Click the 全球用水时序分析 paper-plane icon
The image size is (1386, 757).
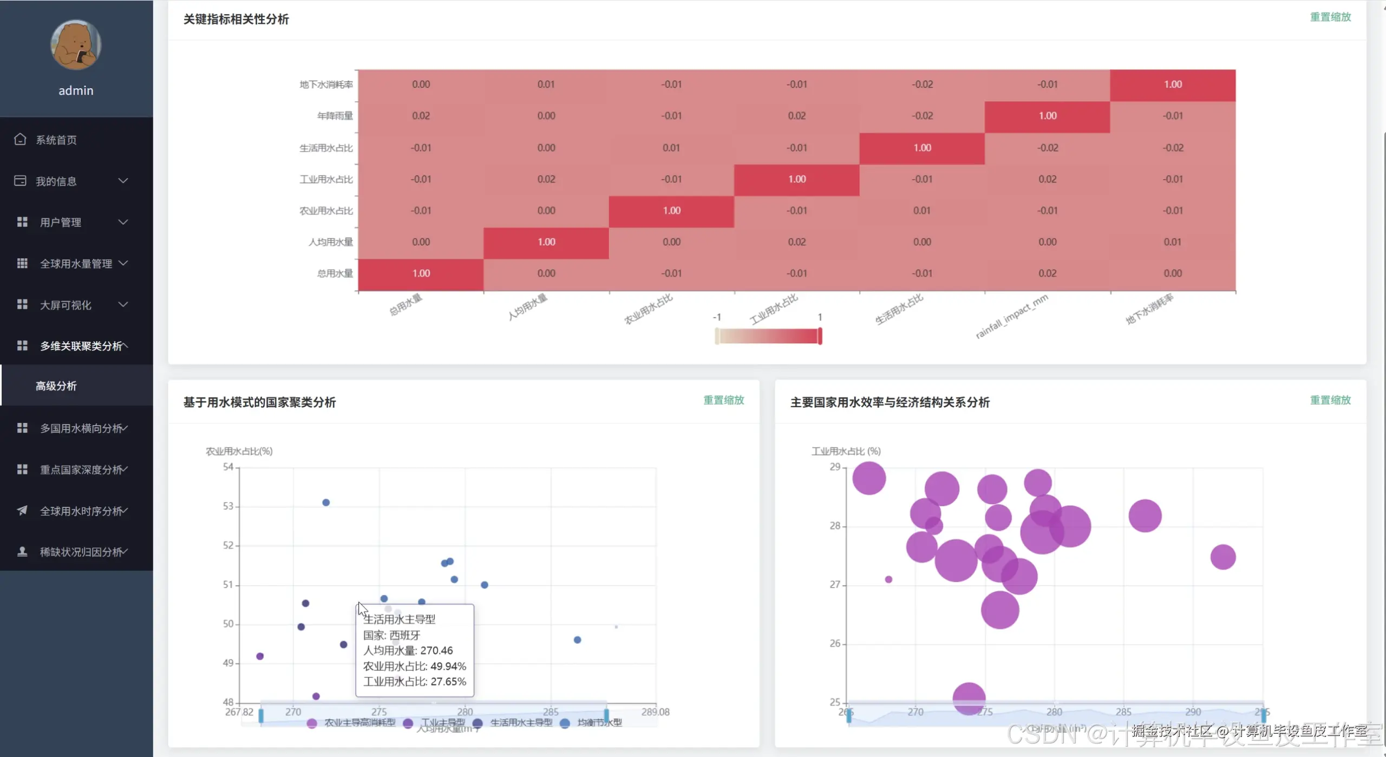pos(22,510)
